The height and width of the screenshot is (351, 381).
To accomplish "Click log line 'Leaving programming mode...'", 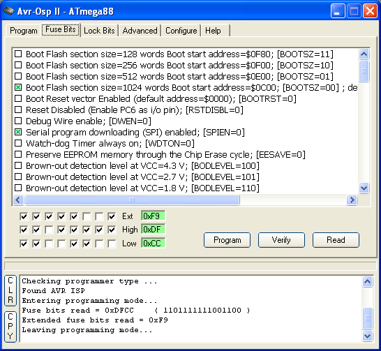I will pos(87,330).
